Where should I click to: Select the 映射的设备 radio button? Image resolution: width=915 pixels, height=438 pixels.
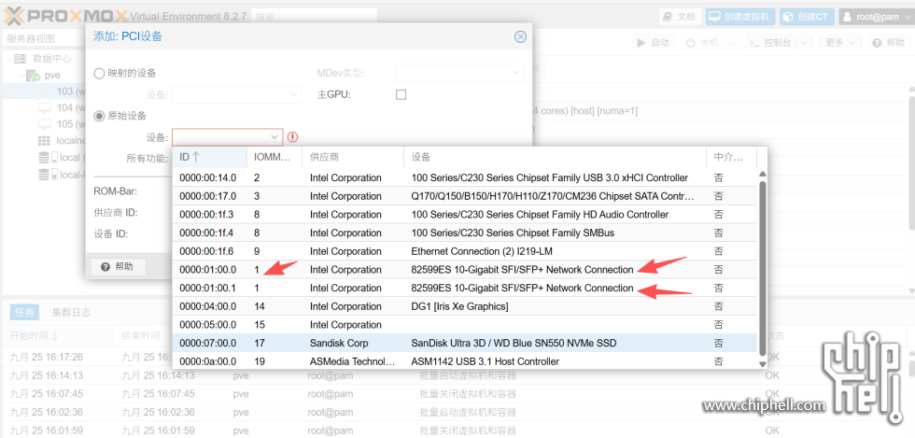tap(99, 74)
